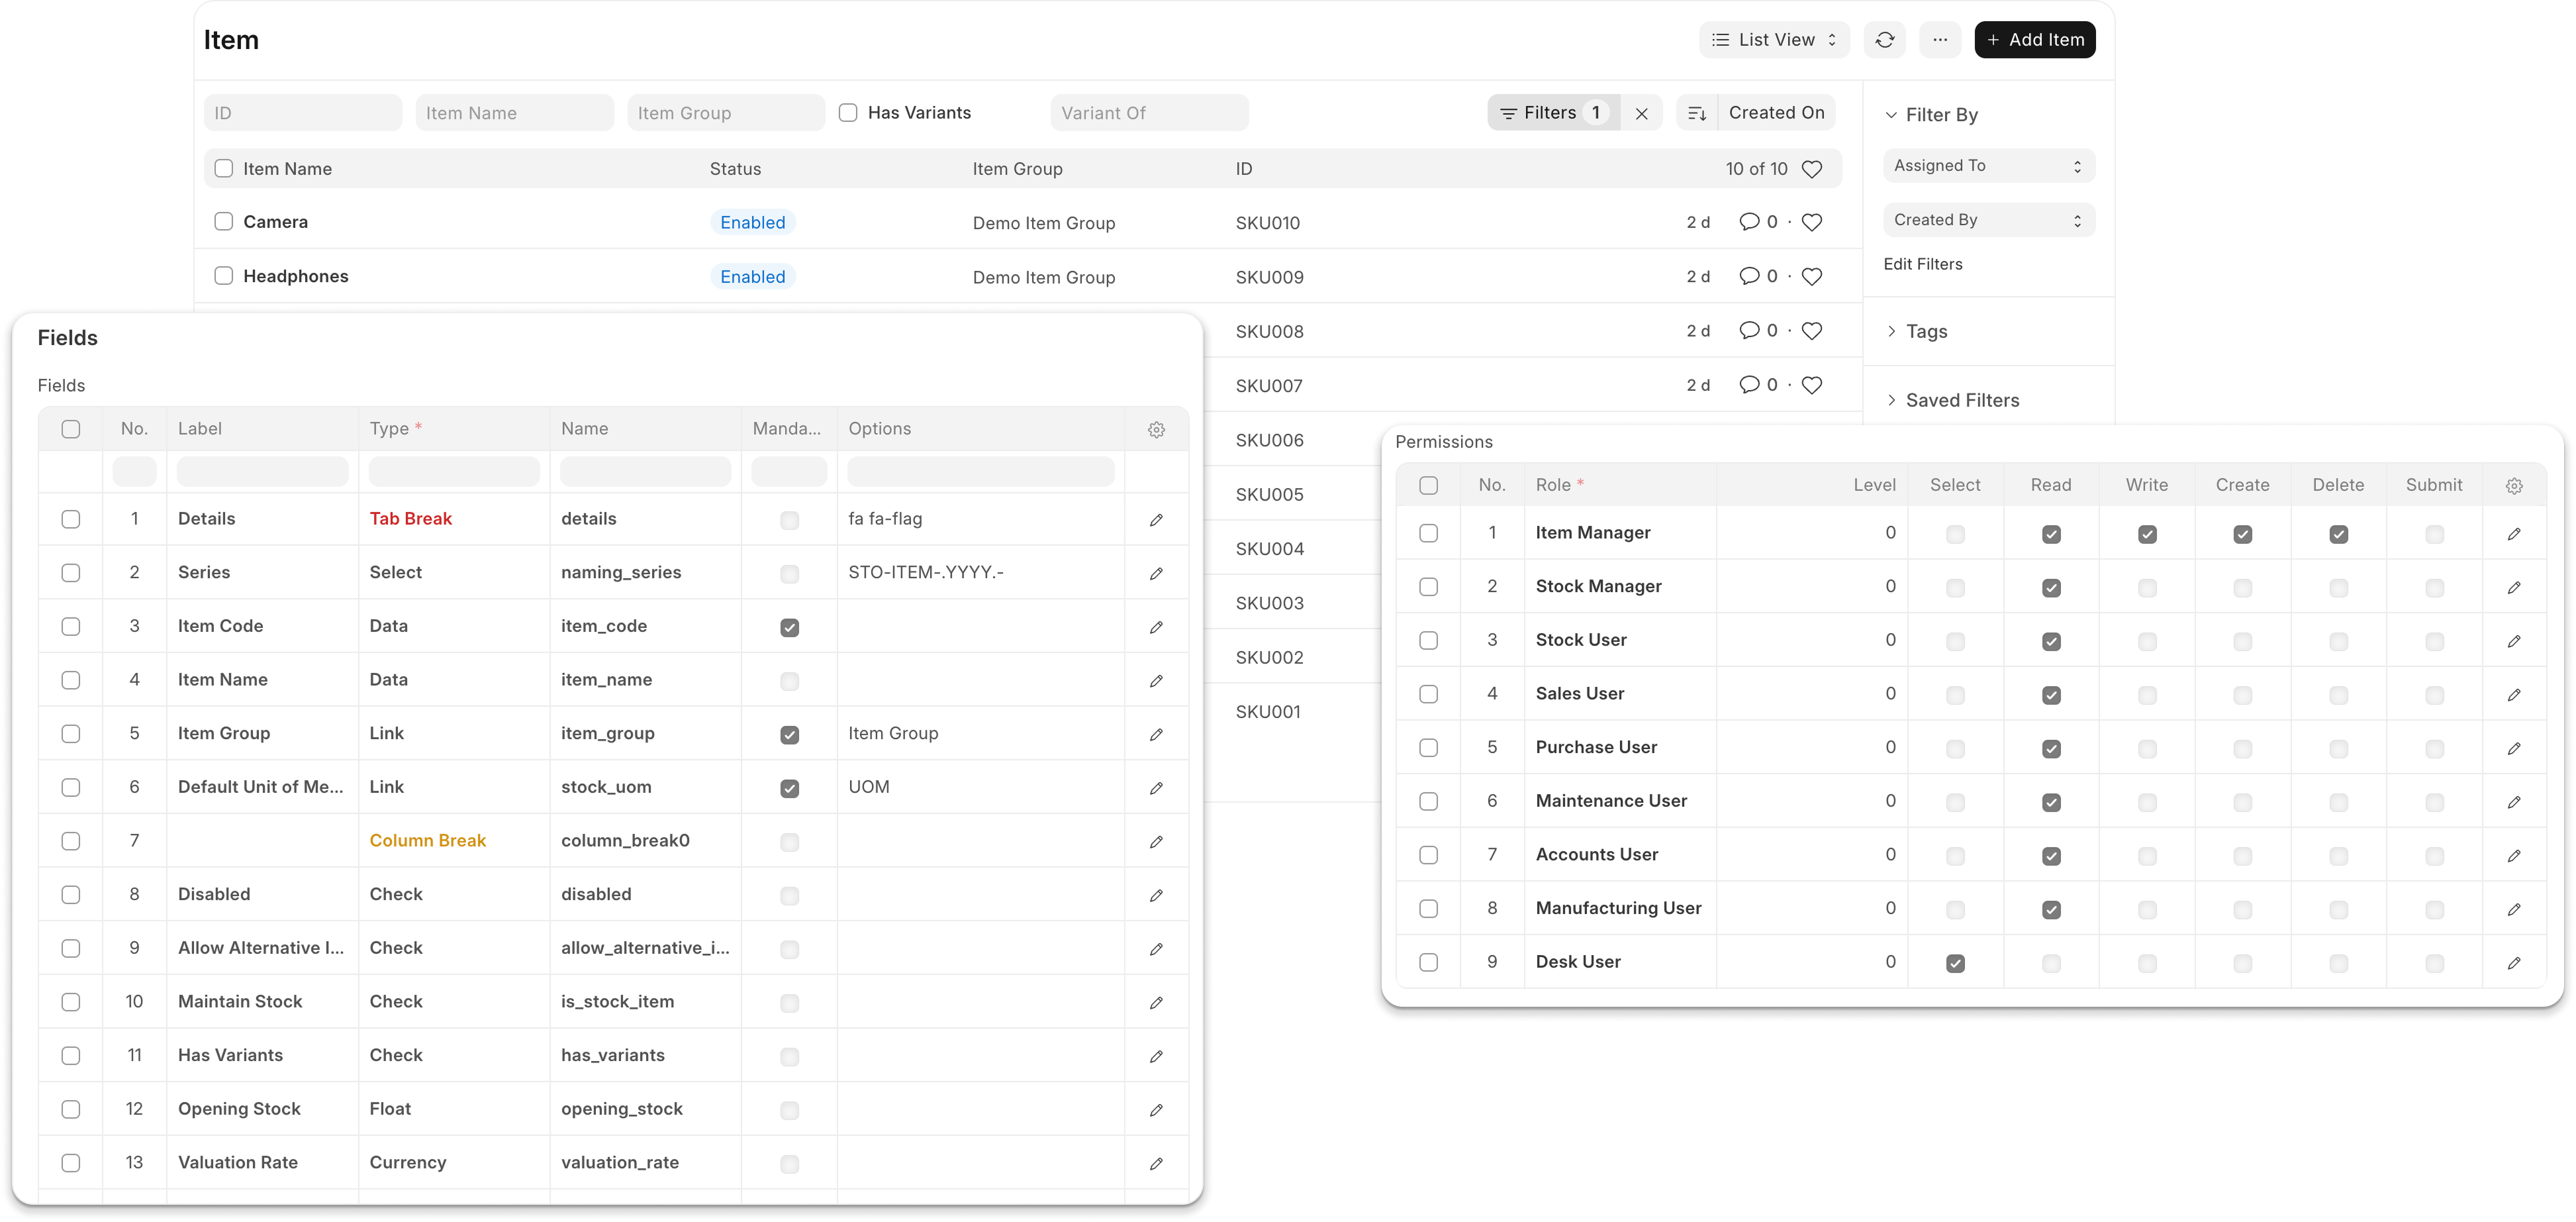Toggle Write permission for Item Manager
Viewport: 2576px width, 1222px height.
click(x=2147, y=535)
